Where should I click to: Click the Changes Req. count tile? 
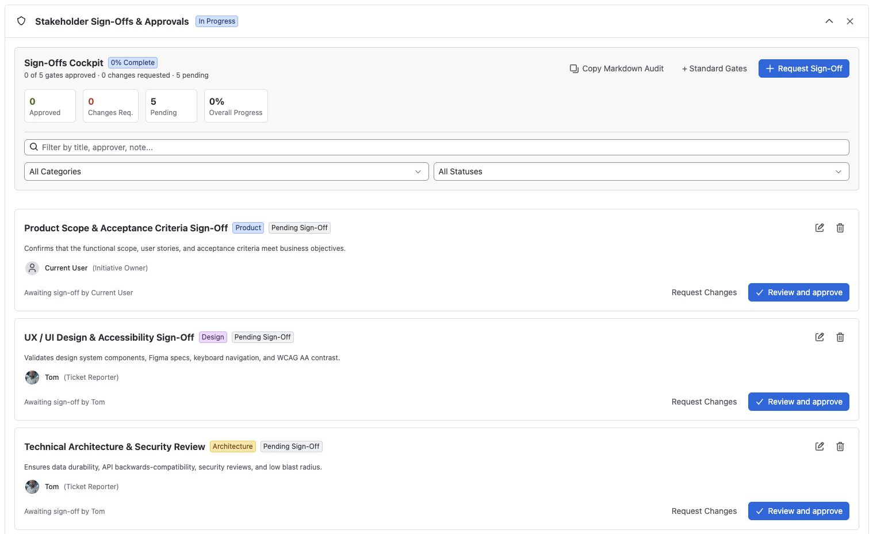110,106
